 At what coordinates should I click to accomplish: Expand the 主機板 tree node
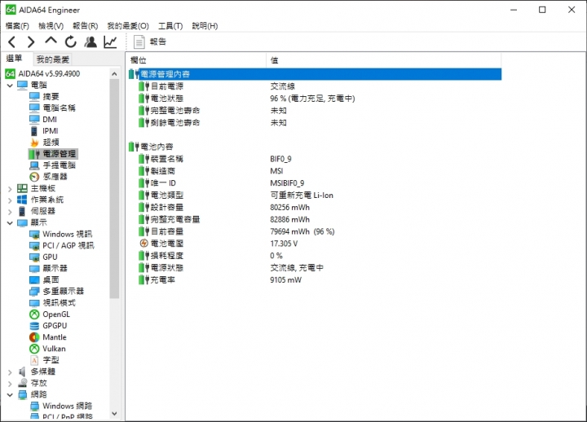click(10, 189)
